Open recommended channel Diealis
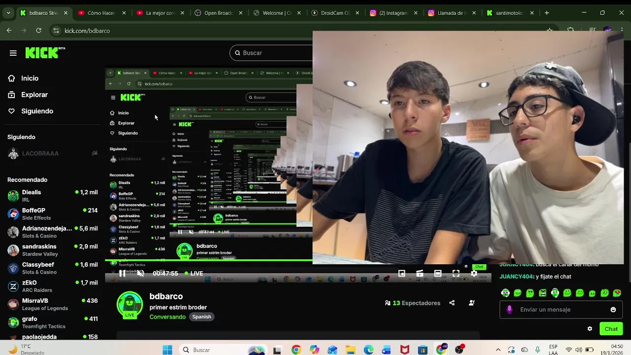 [53, 196]
